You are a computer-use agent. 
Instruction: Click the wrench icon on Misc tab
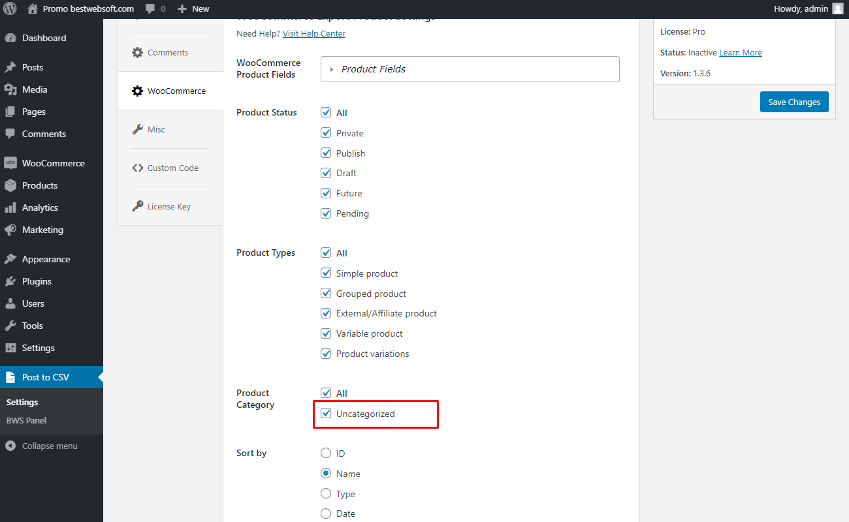pyautogui.click(x=137, y=129)
